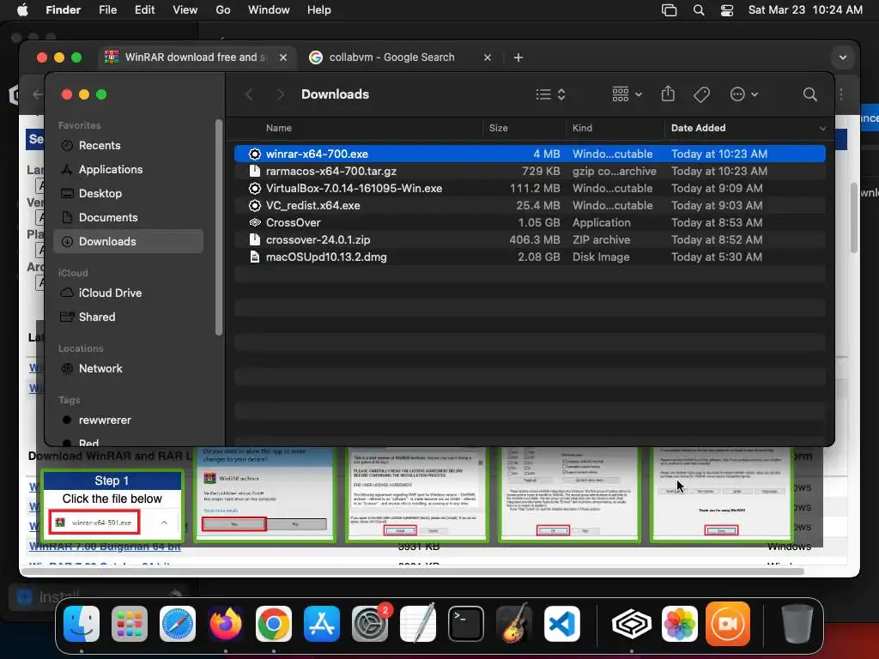Image resolution: width=879 pixels, height=659 pixels.
Task: Click the Share icon in Finder toolbar
Action: click(668, 94)
